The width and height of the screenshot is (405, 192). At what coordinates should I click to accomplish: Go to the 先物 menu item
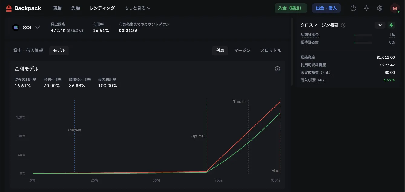coord(76,8)
